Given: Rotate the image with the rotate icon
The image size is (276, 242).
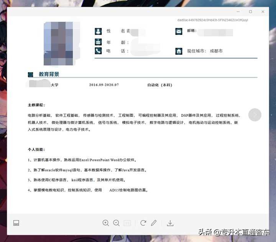Looking at the screenshot, I should coord(143,223).
